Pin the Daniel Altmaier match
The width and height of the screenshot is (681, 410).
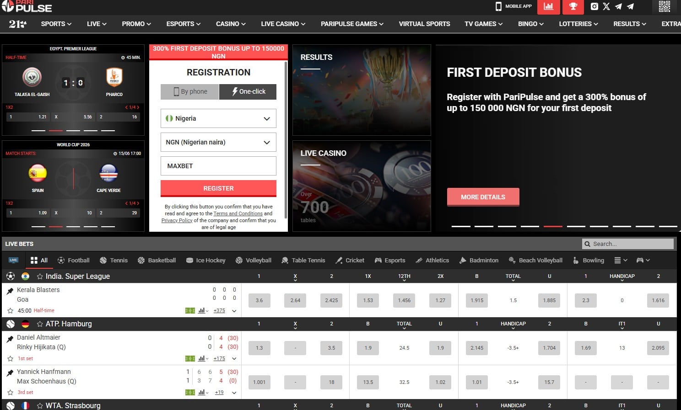click(x=10, y=339)
